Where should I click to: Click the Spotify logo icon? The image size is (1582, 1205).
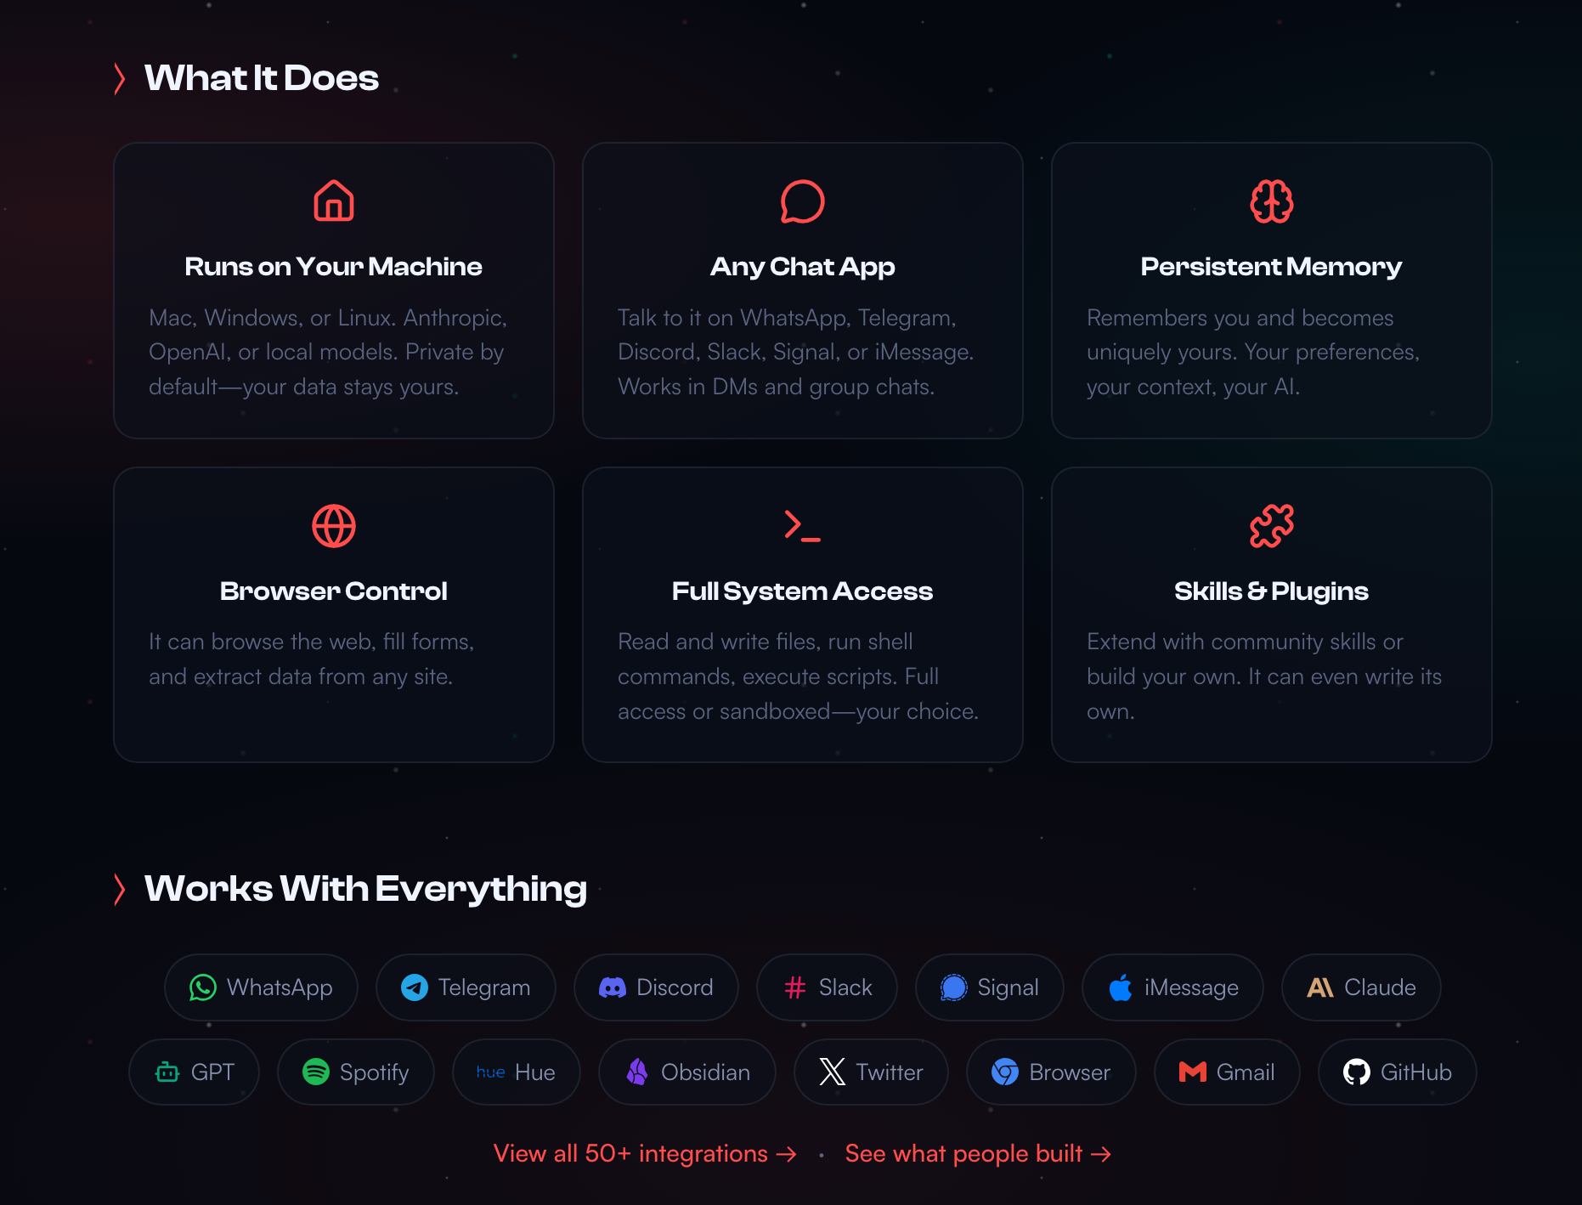click(x=316, y=1072)
